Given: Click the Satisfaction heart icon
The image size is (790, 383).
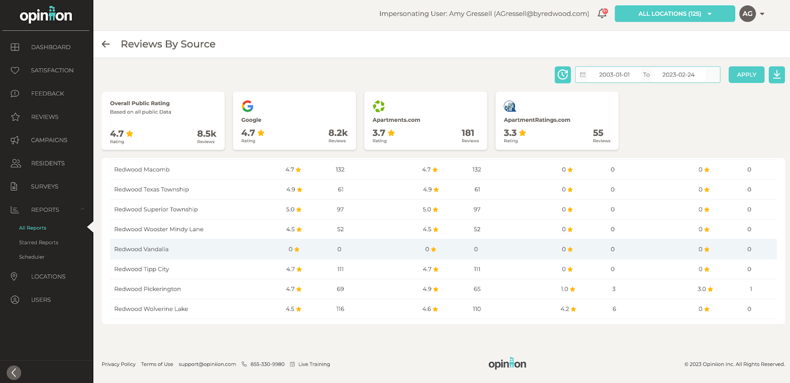Looking at the screenshot, I should coord(15,70).
